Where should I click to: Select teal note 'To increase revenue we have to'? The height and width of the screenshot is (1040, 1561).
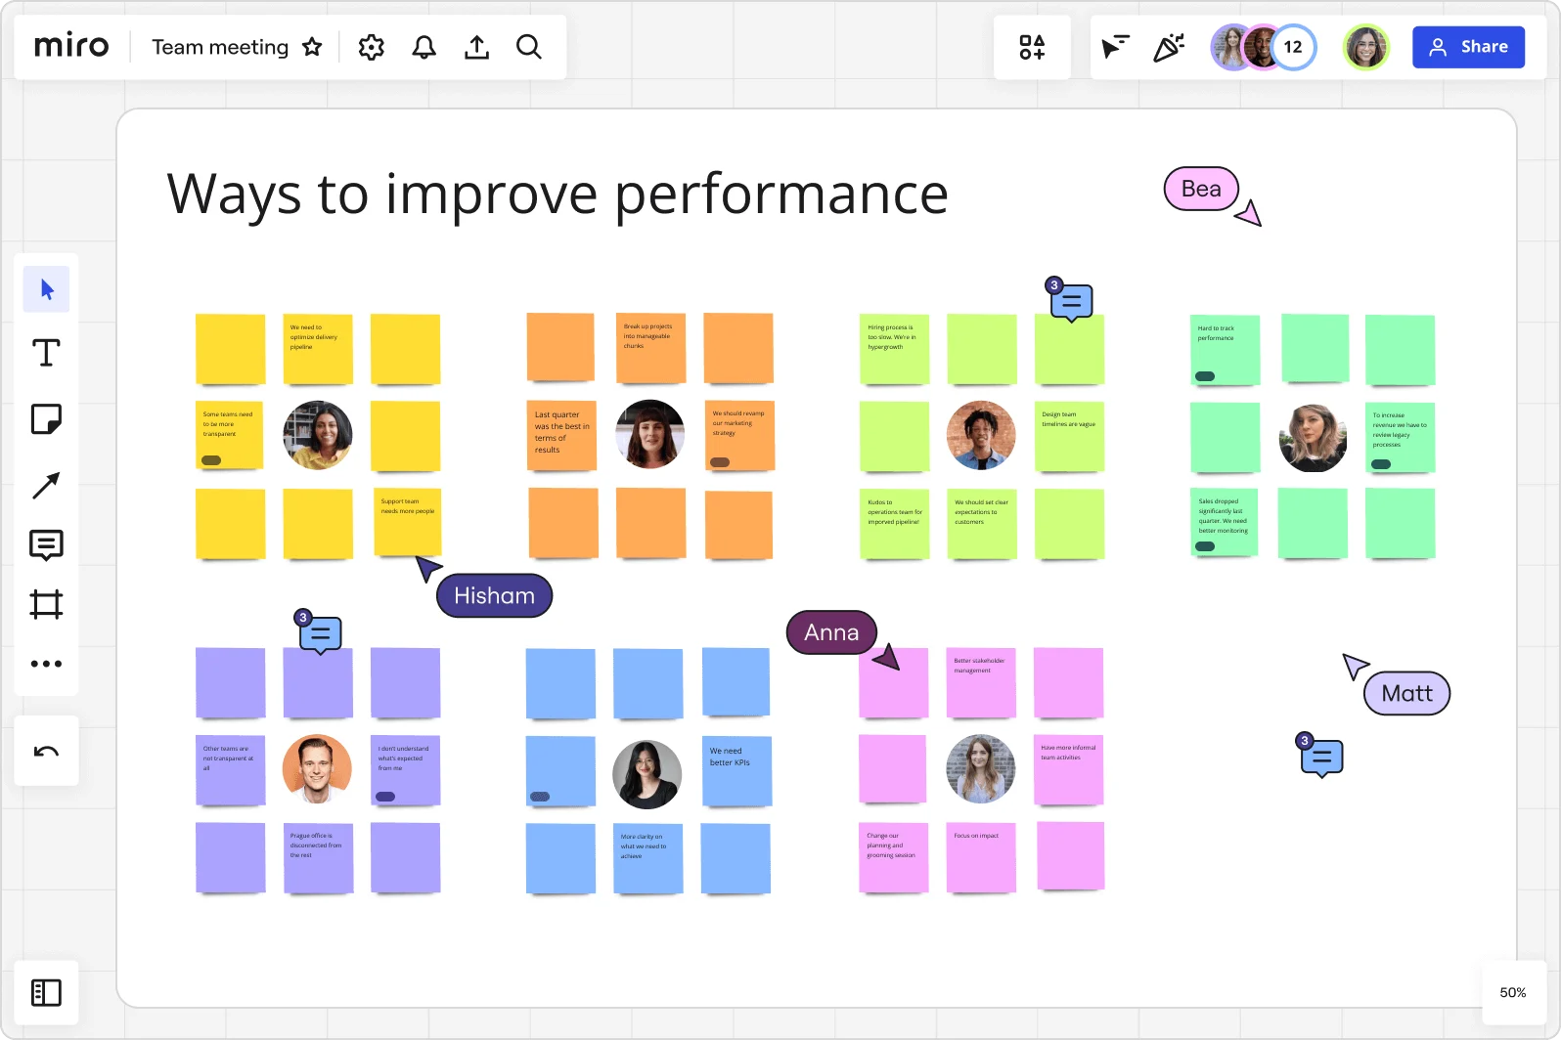(x=1400, y=437)
